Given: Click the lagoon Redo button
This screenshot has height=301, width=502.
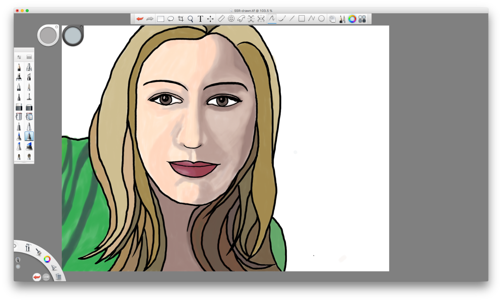Looking at the screenshot, I should click(46, 277).
